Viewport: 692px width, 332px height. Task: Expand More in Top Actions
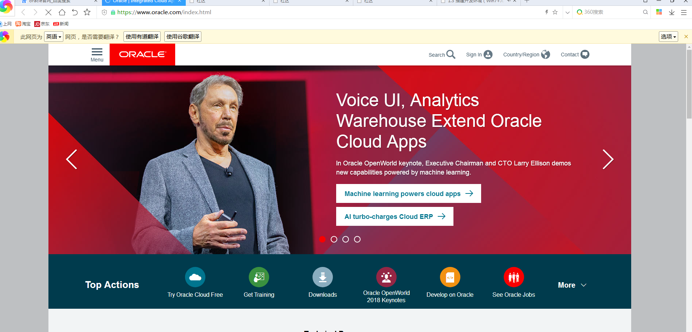coord(572,285)
